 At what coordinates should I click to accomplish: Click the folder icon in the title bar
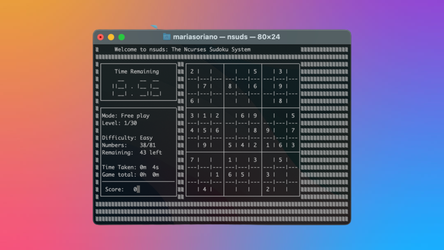(x=167, y=37)
